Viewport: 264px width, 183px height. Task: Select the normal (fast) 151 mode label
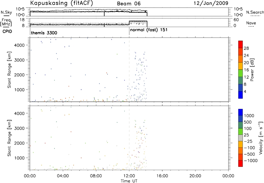click(149, 30)
